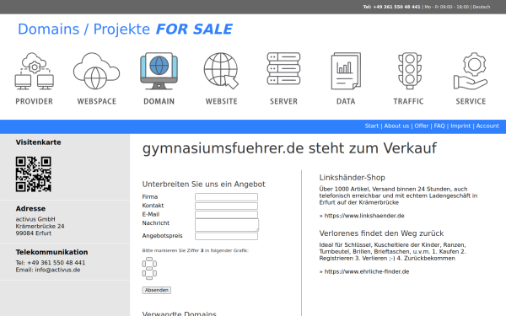The height and width of the screenshot is (316, 506).
Task: Open the Offer menu link
Action: point(422,126)
